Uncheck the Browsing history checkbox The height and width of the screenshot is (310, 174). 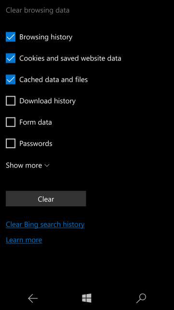[x=11, y=37]
